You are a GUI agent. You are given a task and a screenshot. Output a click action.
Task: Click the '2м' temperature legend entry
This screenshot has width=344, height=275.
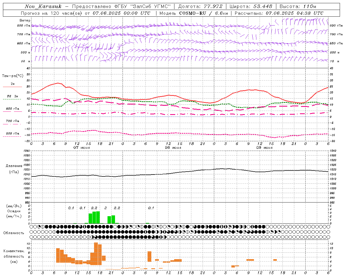[13, 84]
